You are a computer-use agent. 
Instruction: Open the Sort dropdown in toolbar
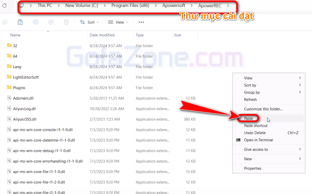[x=89, y=22]
